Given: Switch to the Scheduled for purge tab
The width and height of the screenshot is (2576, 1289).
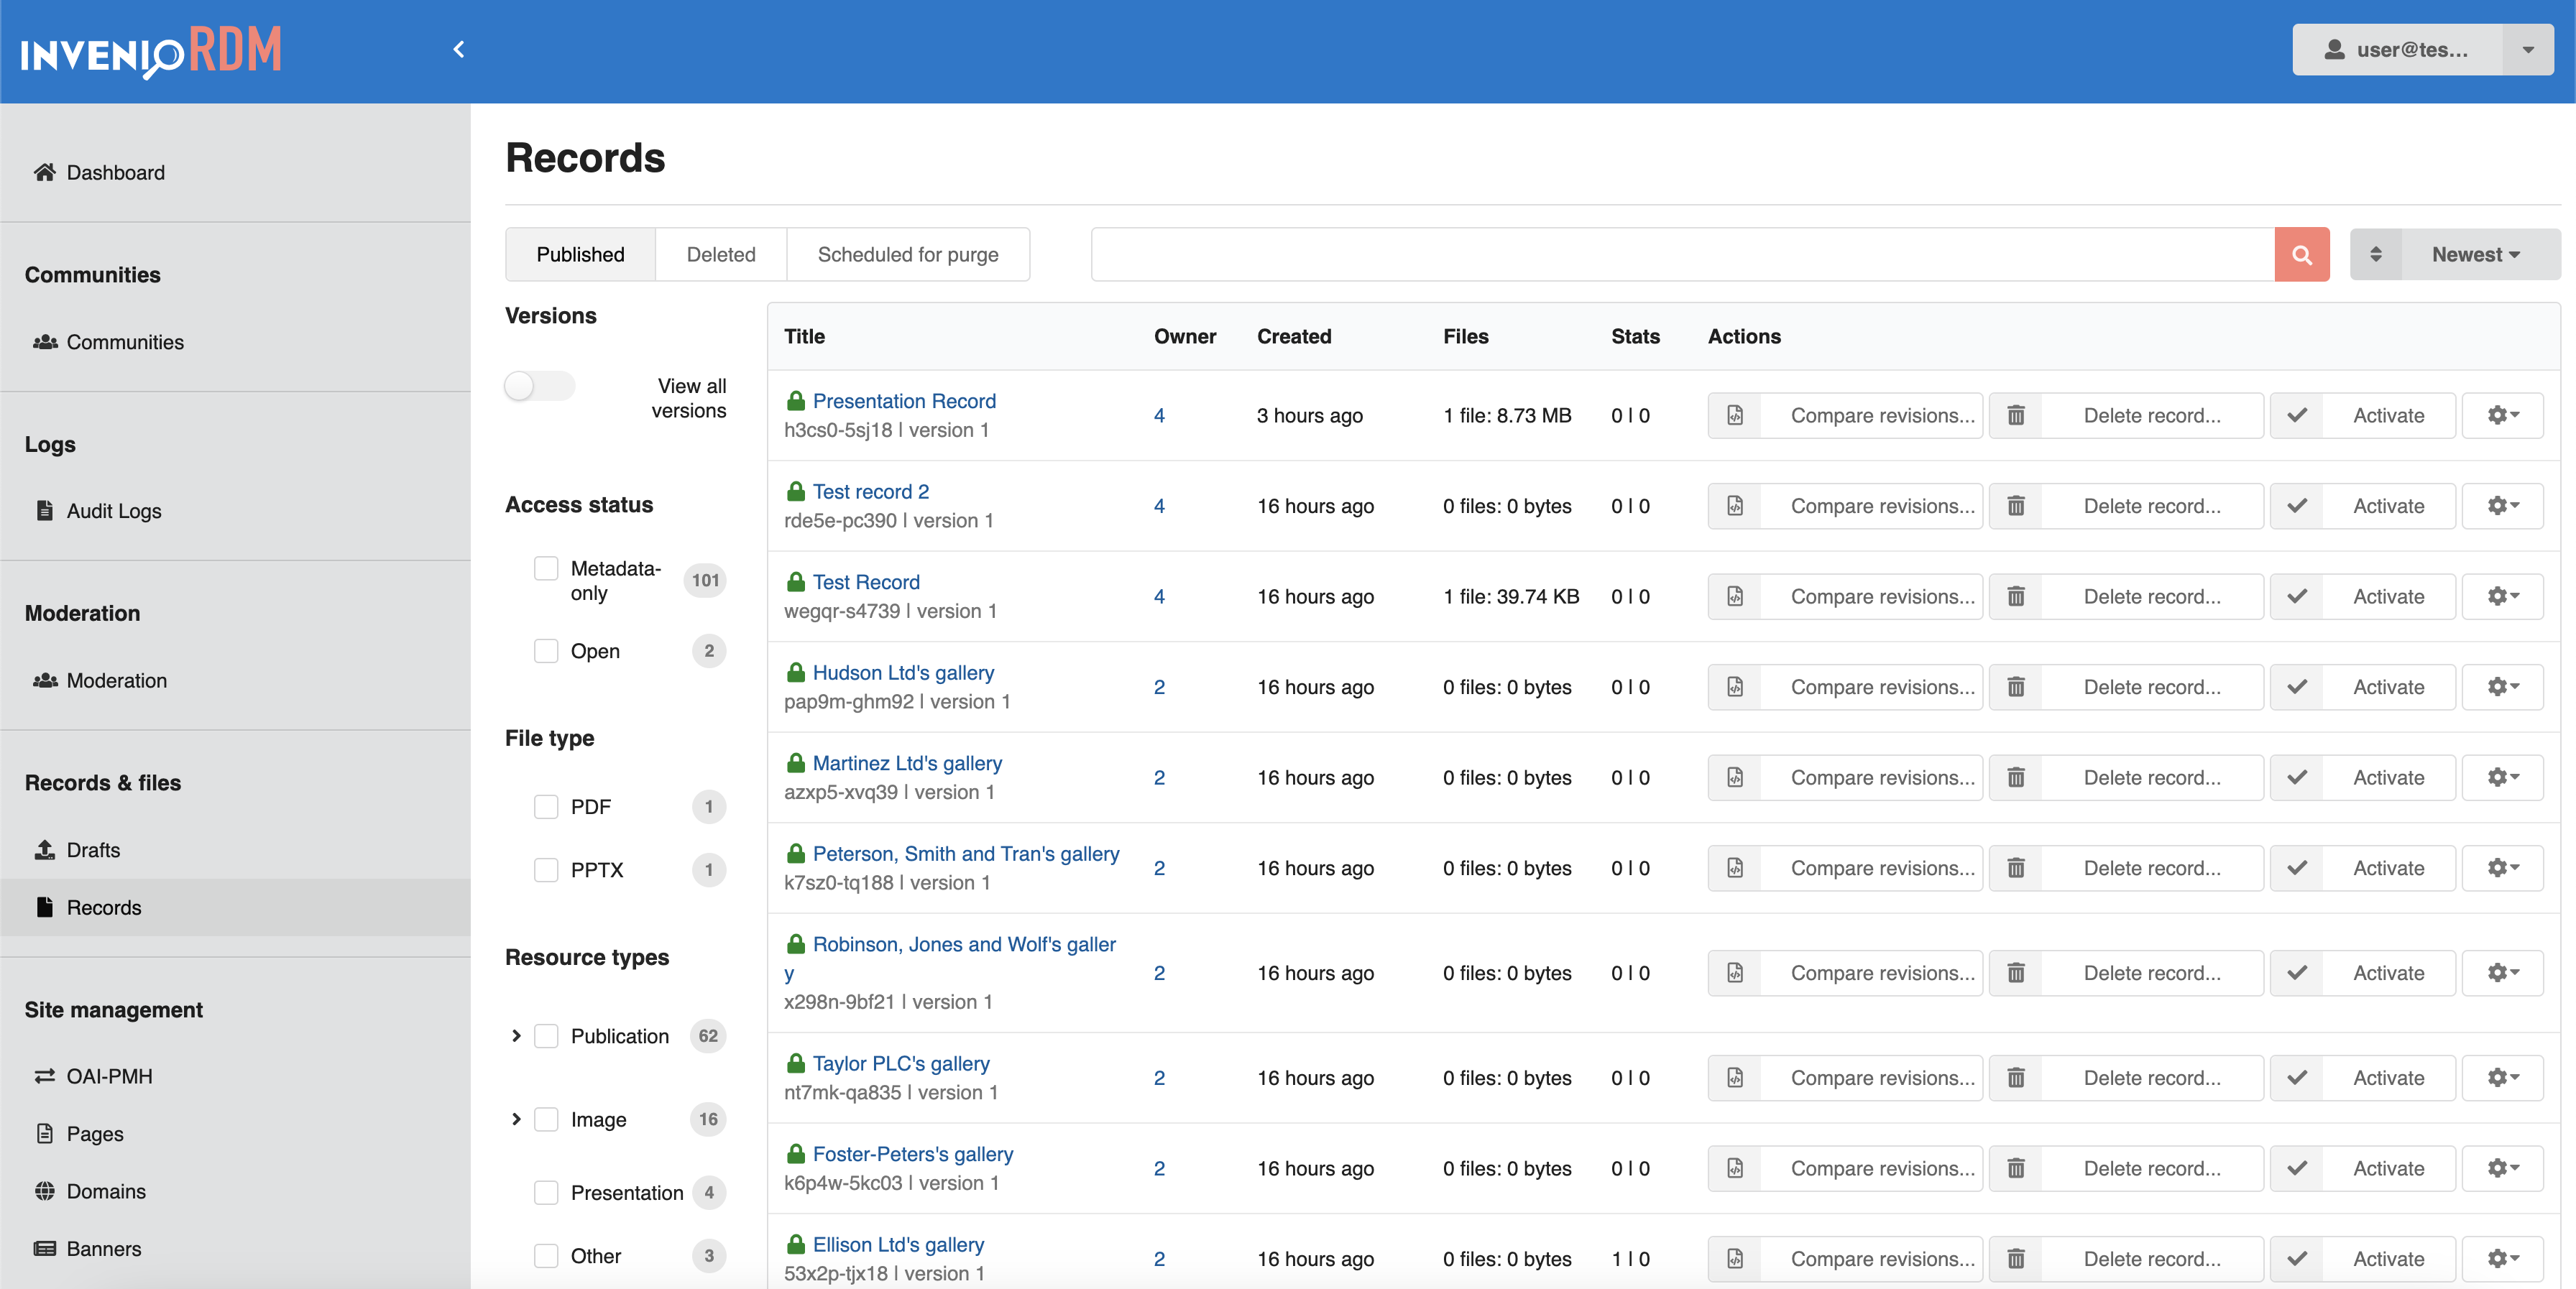Looking at the screenshot, I should [908, 254].
